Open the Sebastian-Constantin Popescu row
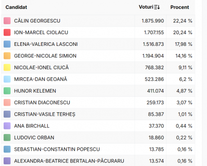207x166 pixels. [x=98, y=149]
